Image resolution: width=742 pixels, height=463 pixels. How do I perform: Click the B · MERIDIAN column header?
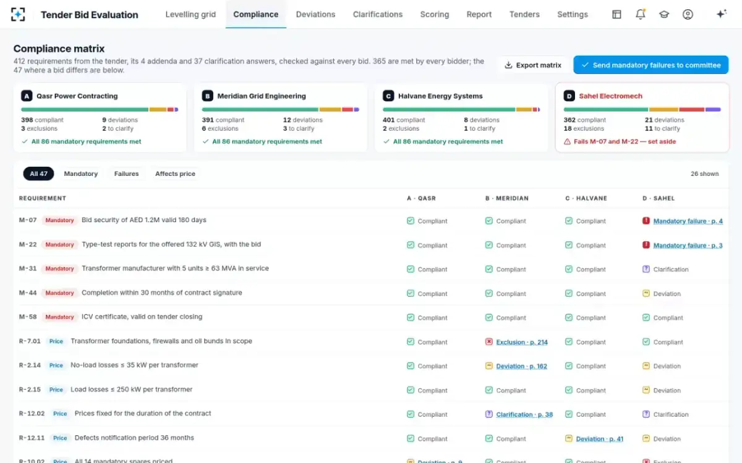coord(507,198)
